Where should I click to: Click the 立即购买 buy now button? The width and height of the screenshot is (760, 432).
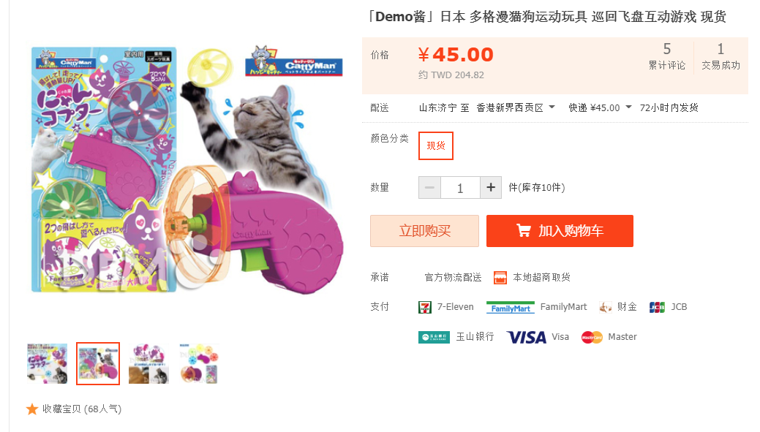tap(424, 231)
